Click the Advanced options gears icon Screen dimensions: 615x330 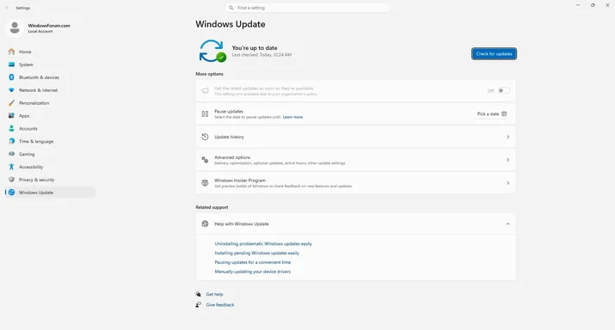(x=205, y=160)
